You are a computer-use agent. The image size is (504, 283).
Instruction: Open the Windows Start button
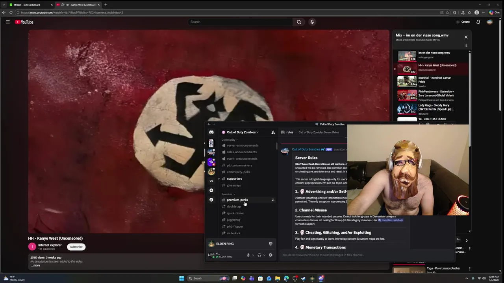click(182, 278)
